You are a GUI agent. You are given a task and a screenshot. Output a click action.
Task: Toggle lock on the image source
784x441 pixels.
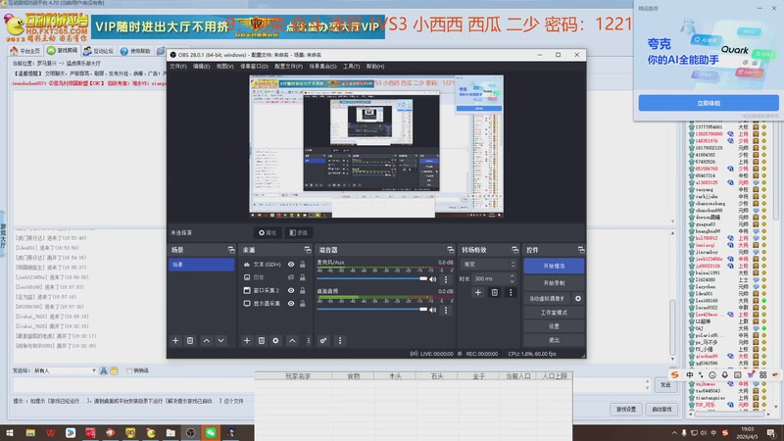click(303, 277)
